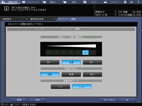Set air volume level 3
The height and width of the screenshot is (106, 142).
pos(64,52)
